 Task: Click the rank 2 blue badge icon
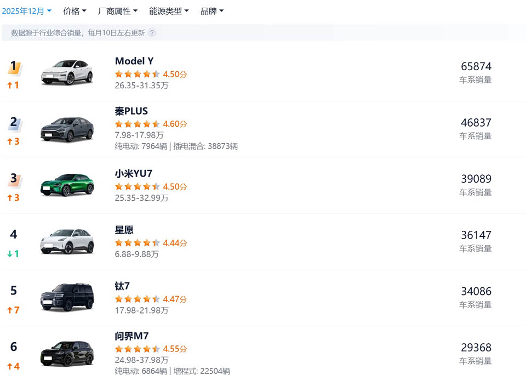(14, 123)
